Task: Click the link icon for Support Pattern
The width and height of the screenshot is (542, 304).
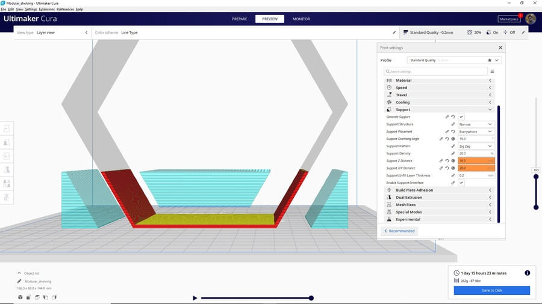Action: click(453, 146)
